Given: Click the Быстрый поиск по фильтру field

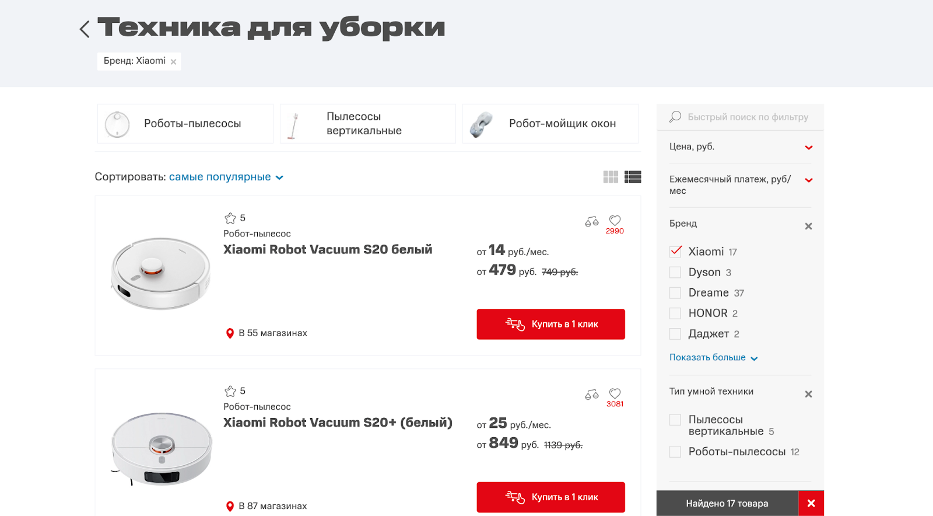Looking at the screenshot, I should pyautogui.click(x=748, y=117).
